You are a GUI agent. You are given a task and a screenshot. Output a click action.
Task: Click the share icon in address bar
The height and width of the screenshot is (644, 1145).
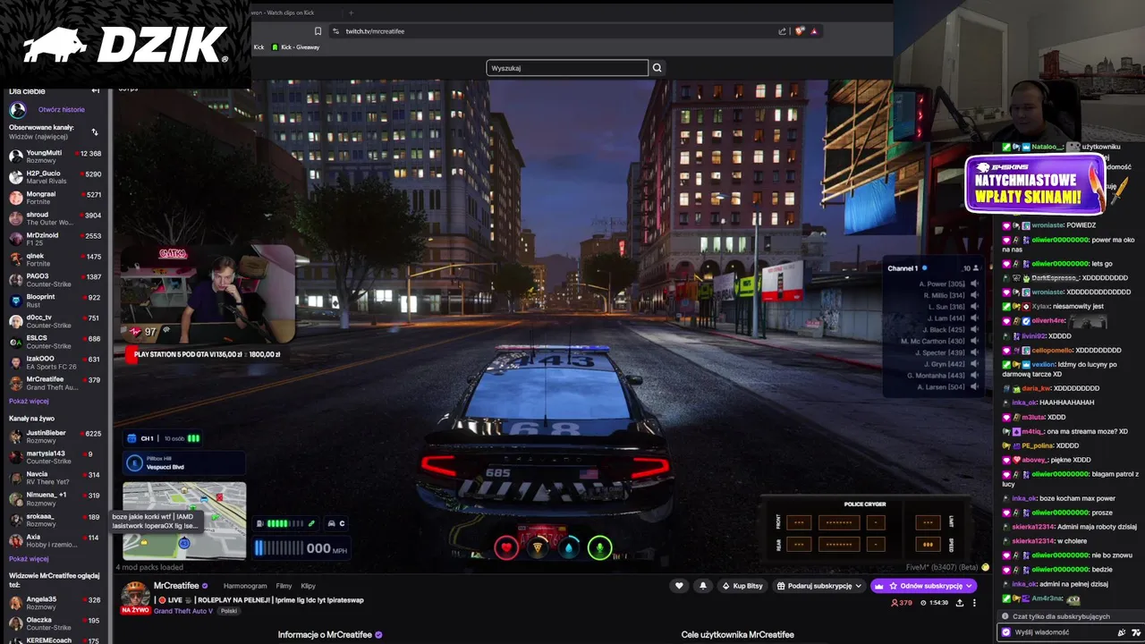(x=782, y=31)
